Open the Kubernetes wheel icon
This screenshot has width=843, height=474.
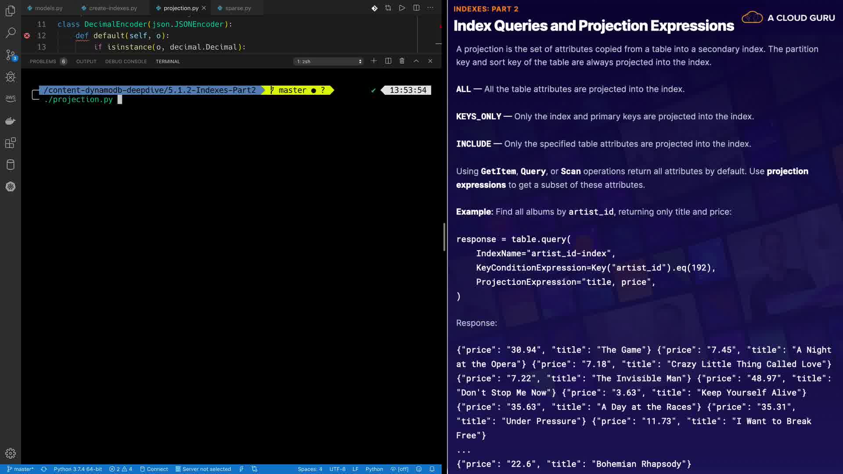11,187
